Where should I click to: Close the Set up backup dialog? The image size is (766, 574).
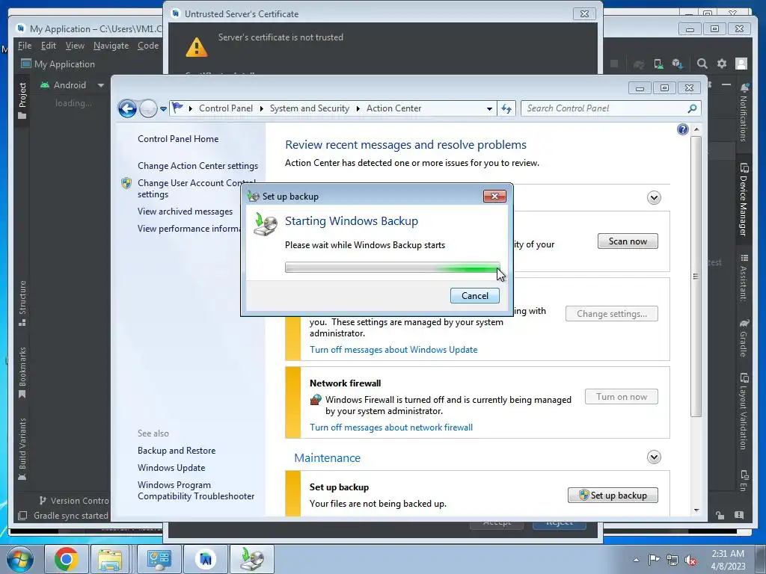pyautogui.click(x=494, y=197)
